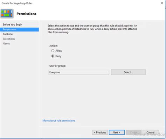This screenshot has height=139, width=166.
Task: Click the Select the action description text
Action: tap(92, 29)
